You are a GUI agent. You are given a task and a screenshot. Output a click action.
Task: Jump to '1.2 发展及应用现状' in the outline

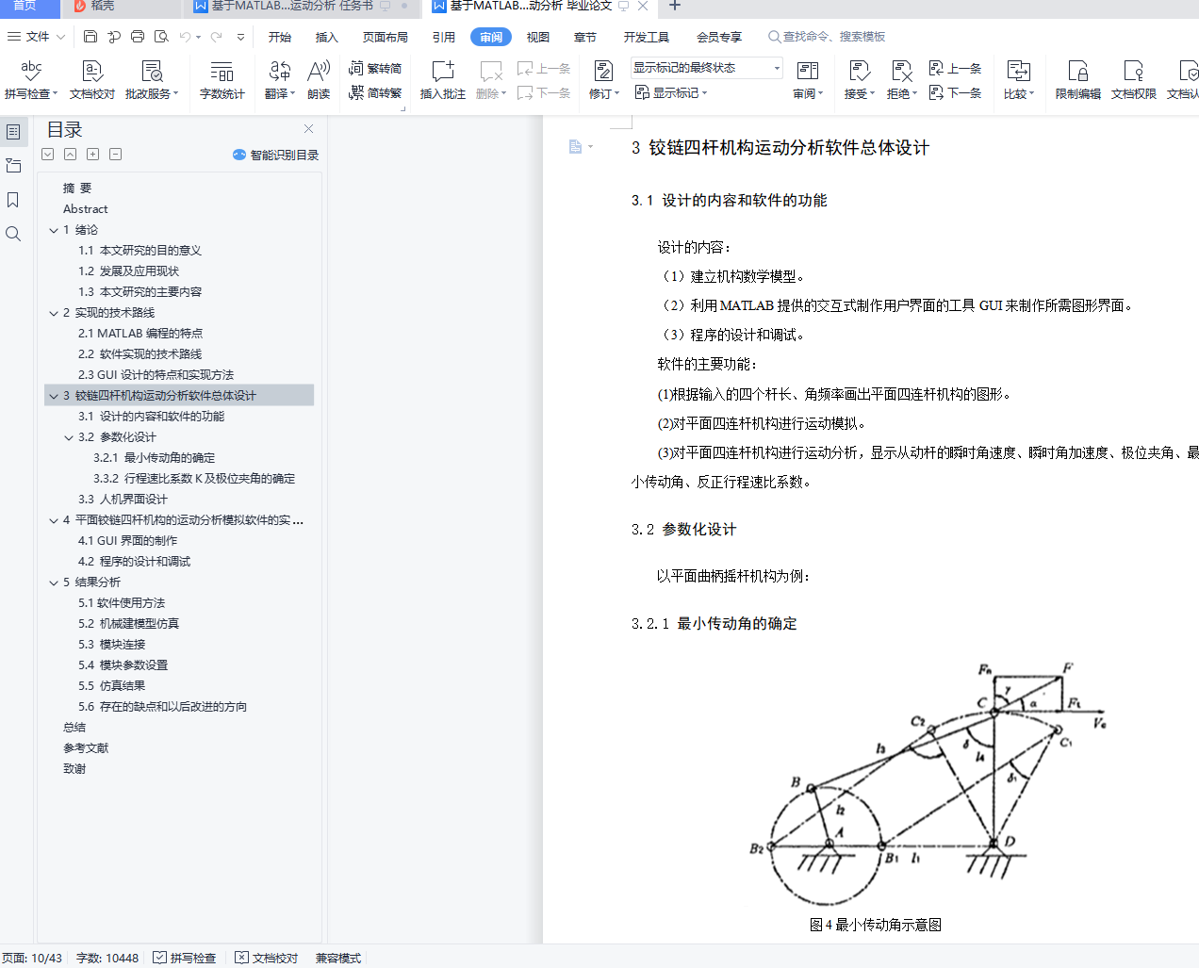pyautogui.click(x=128, y=271)
